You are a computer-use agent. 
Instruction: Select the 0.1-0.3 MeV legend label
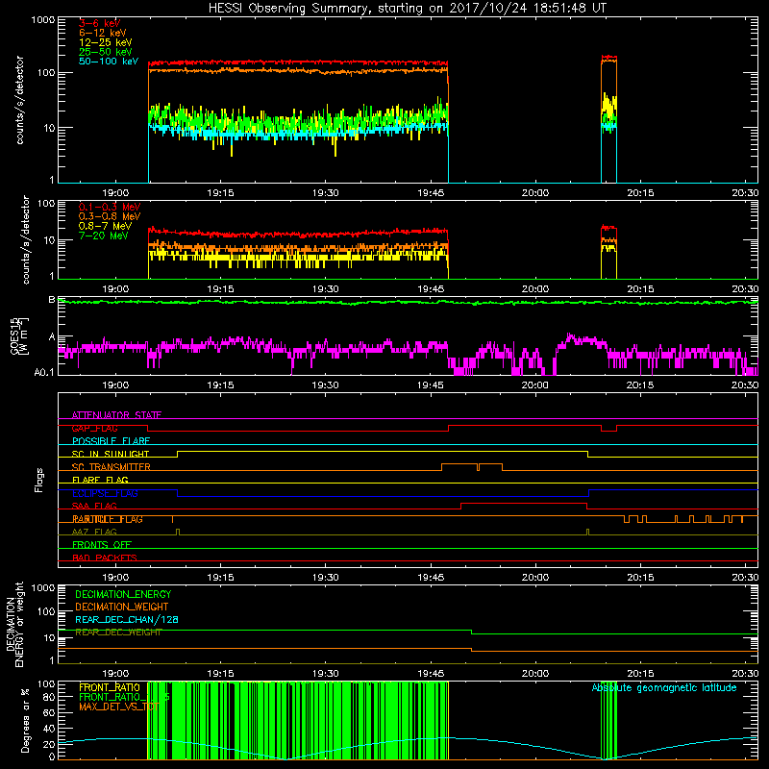110,207
